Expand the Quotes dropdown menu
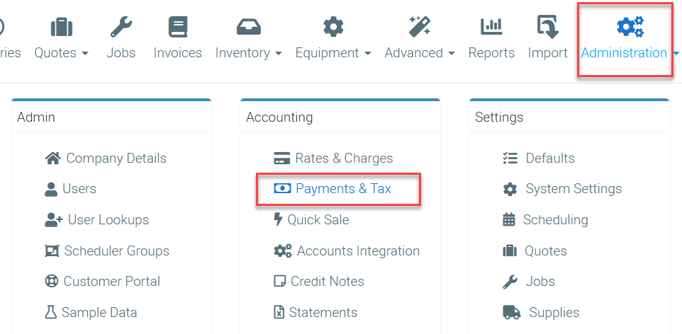This screenshot has height=334, width=682. pos(62,53)
